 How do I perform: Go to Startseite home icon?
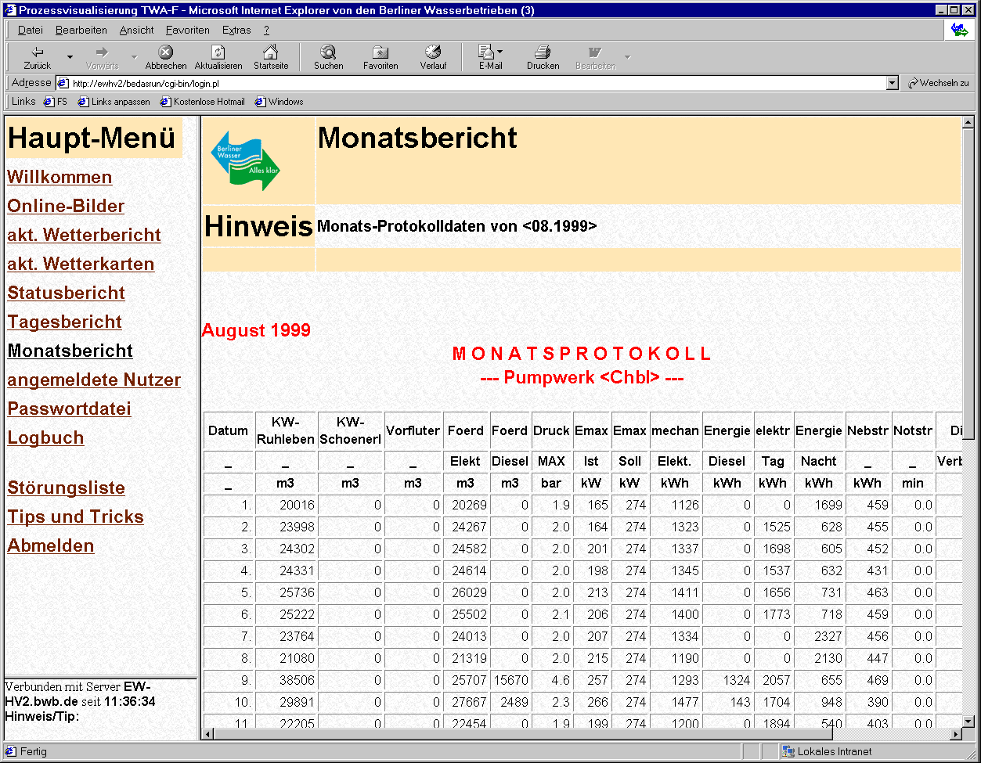point(271,52)
